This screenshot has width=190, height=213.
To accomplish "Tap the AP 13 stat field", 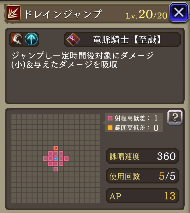I will (x=143, y=196).
